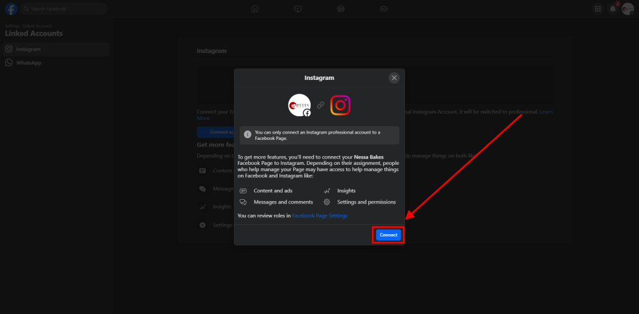Open the Video icon in the top nav
This screenshot has height=314, width=639.
[x=298, y=9]
